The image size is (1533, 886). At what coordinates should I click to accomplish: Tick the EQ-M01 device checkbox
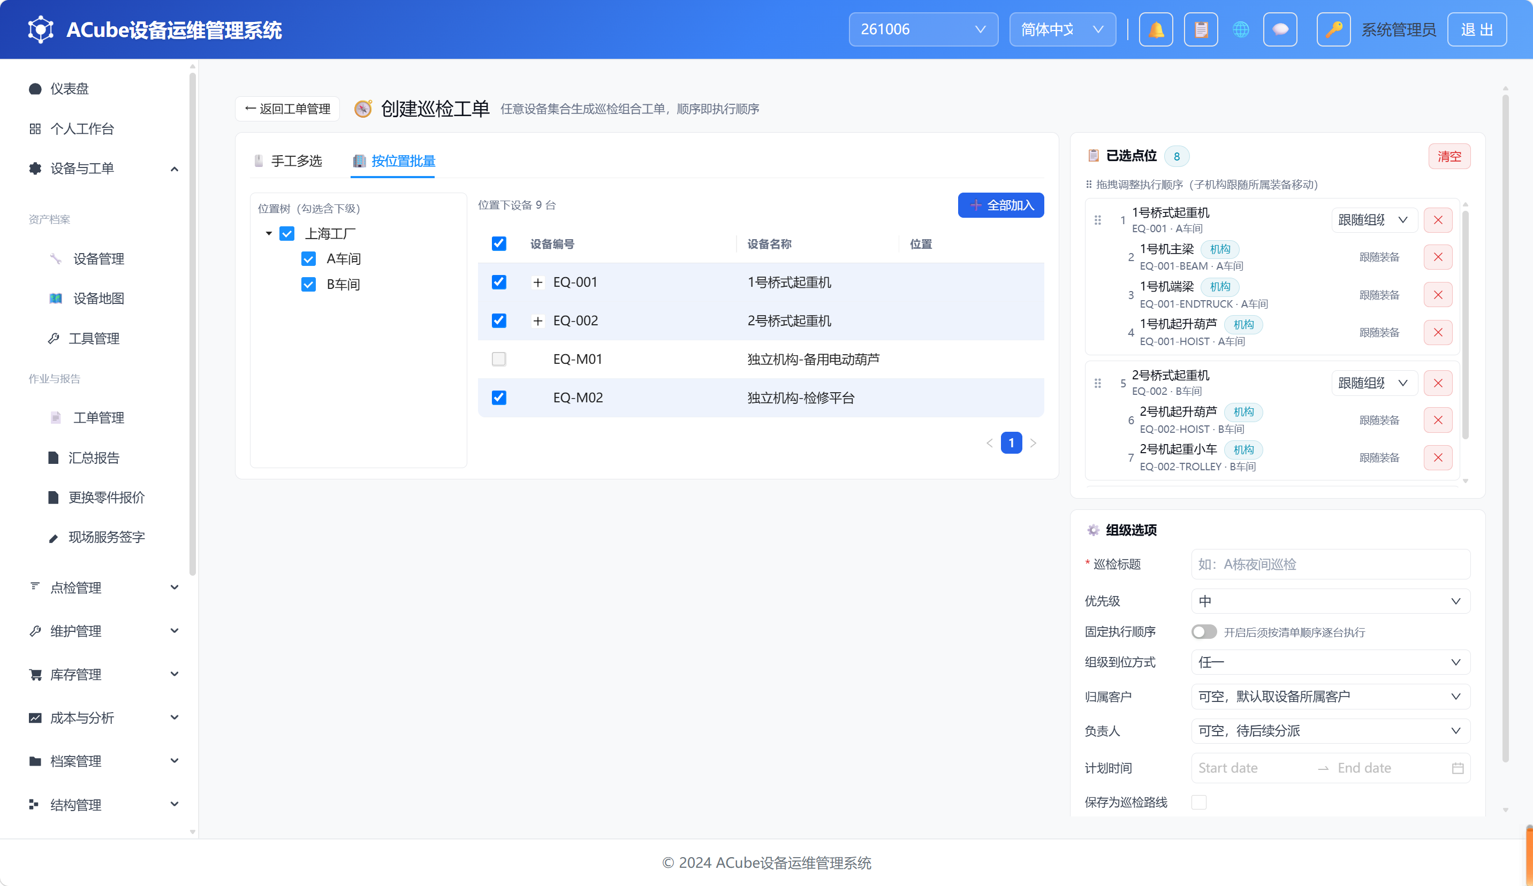click(499, 359)
